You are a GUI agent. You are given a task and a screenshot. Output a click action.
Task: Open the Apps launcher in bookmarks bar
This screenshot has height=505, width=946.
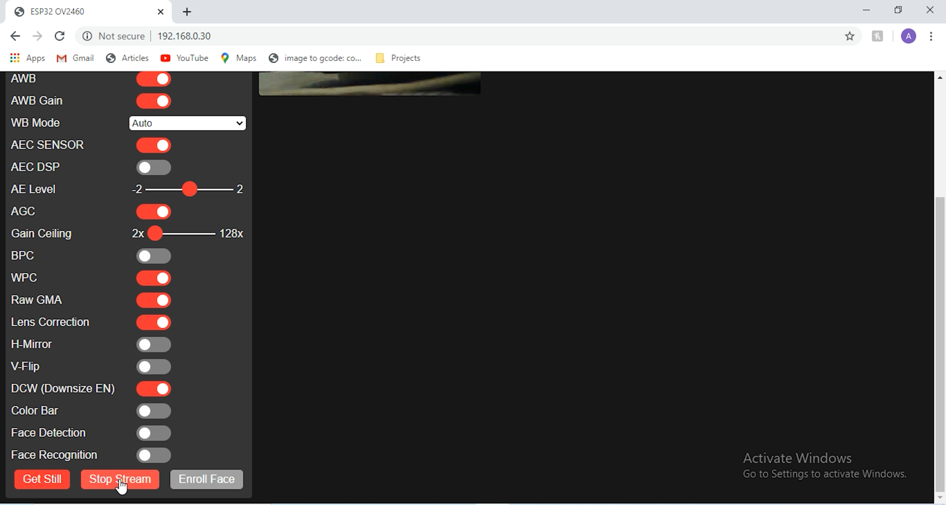click(27, 58)
